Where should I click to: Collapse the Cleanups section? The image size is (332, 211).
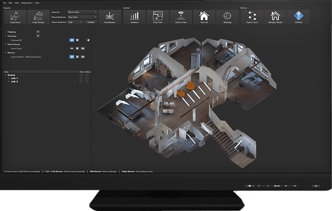click(x=5, y=36)
